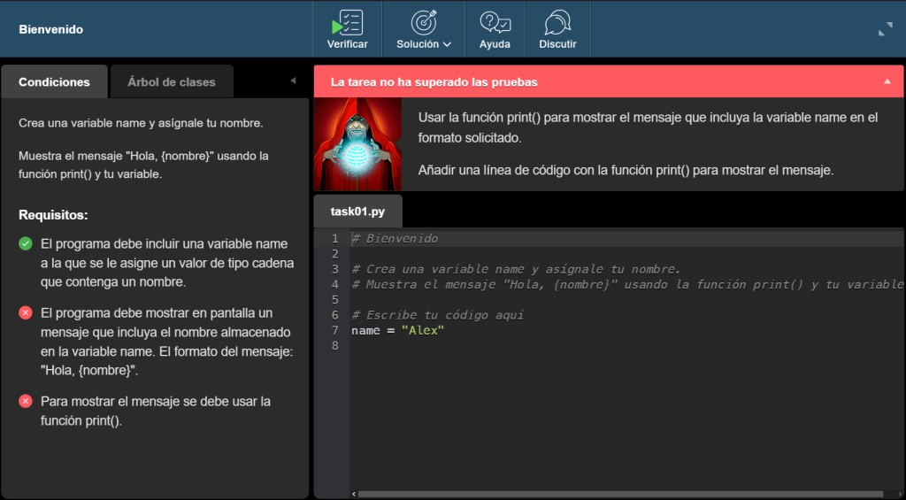906x500 pixels.
Task: Click the scrollbar right arrow in editor
Action: [x=899, y=494]
